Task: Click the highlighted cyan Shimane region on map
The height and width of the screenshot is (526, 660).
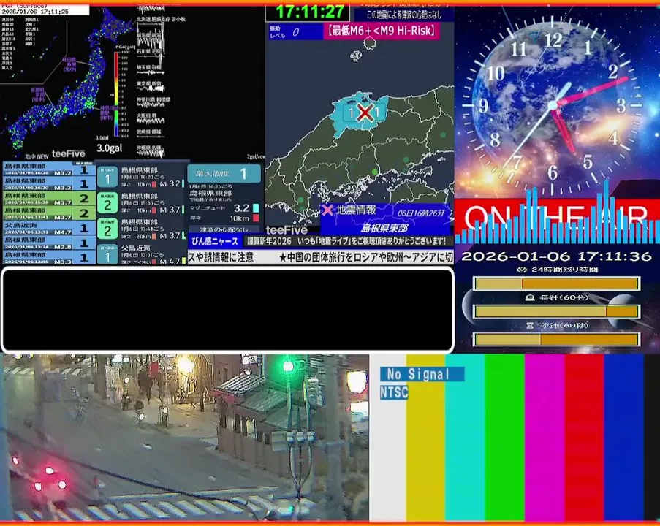Action: pos(361,114)
